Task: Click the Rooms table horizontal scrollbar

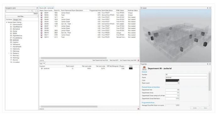Action: 74,58
